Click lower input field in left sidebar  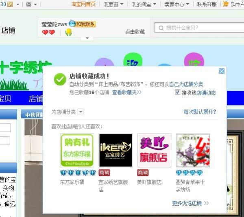click(x=4, y=141)
